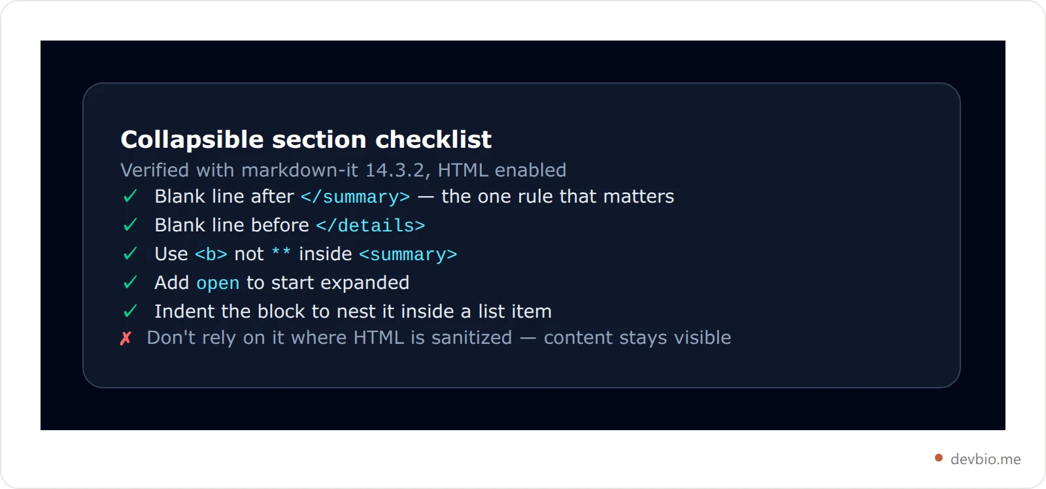Click the checkmark next to 'Add open'
This screenshot has height=489, width=1046.
130,282
